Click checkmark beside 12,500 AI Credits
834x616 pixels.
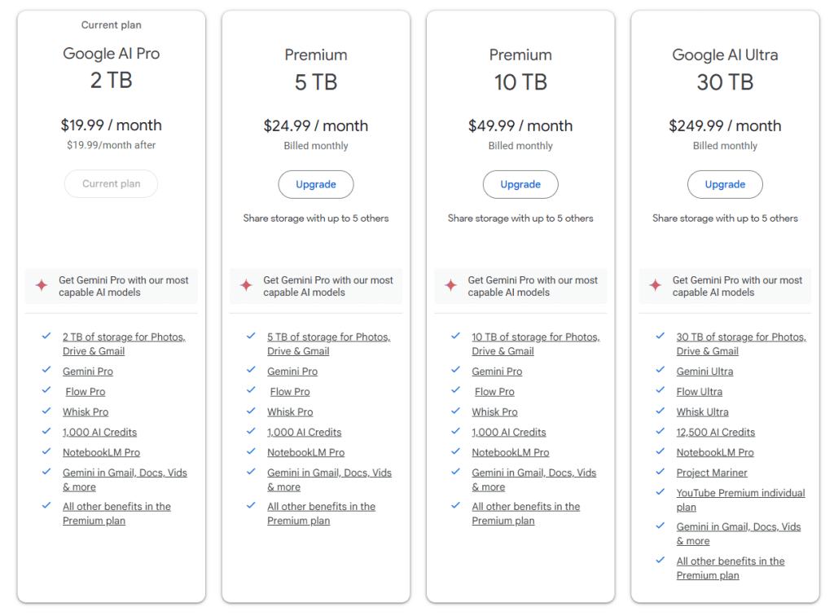[x=660, y=432]
